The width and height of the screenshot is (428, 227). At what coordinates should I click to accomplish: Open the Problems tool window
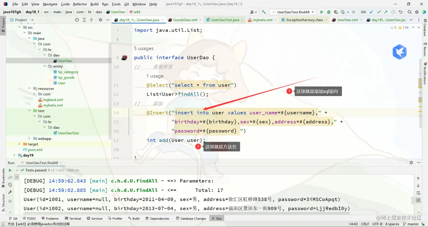50,219
